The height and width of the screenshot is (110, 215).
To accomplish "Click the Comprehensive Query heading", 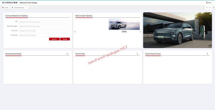I will [x=17, y=16].
